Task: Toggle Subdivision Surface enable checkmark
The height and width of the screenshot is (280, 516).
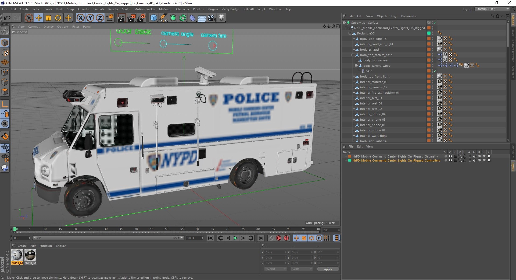Action: click(435, 23)
